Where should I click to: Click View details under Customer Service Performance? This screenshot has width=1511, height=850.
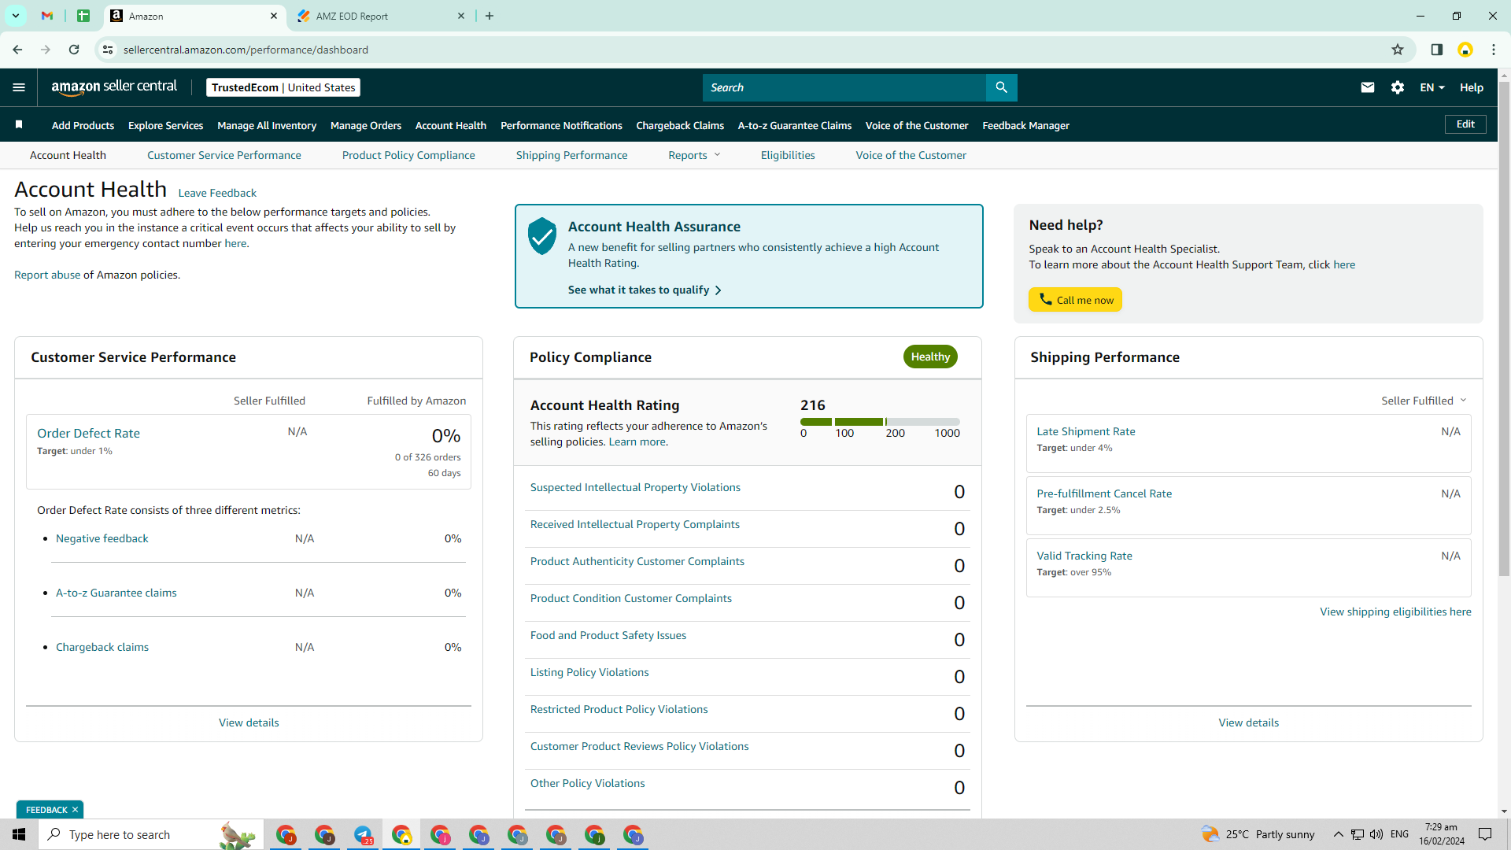(249, 722)
